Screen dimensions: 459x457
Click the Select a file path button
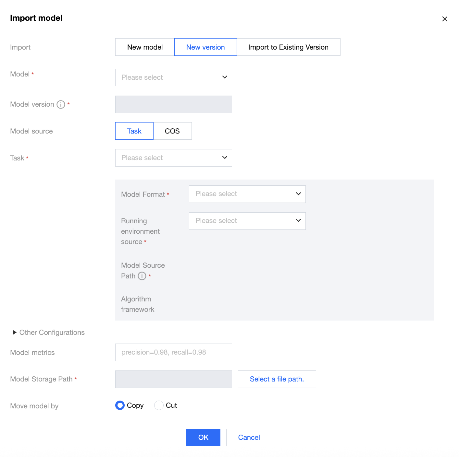277,379
